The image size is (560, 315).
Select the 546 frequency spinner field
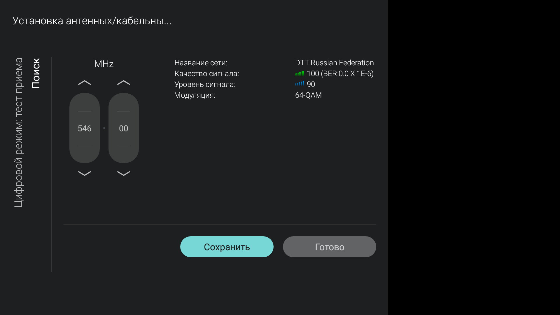tap(85, 128)
